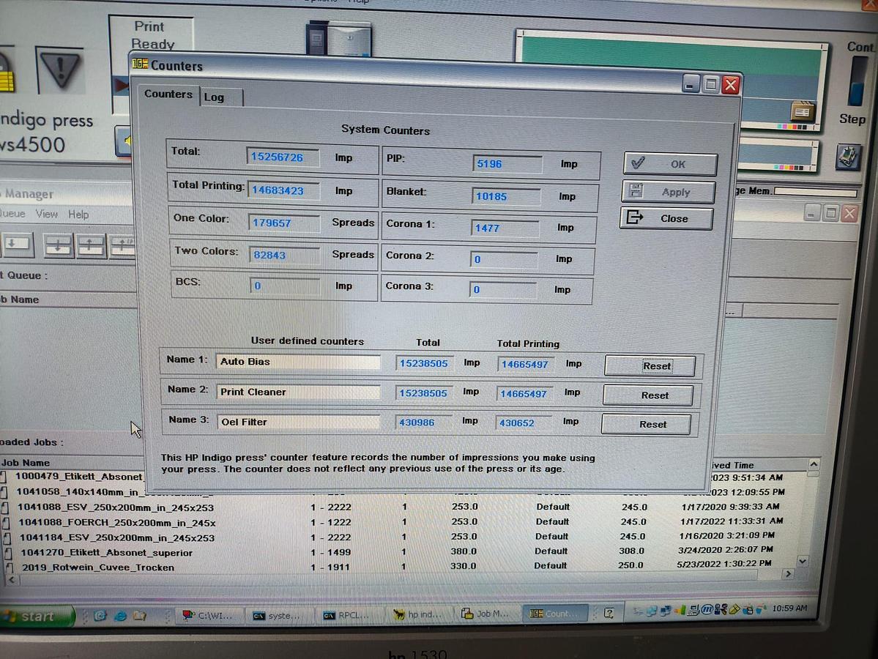Image resolution: width=878 pixels, height=659 pixels.
Task: Open the View menu in Job Manager
Action: [47, 214]
